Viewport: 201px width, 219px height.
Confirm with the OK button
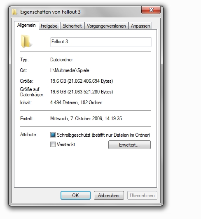point(75,195)
